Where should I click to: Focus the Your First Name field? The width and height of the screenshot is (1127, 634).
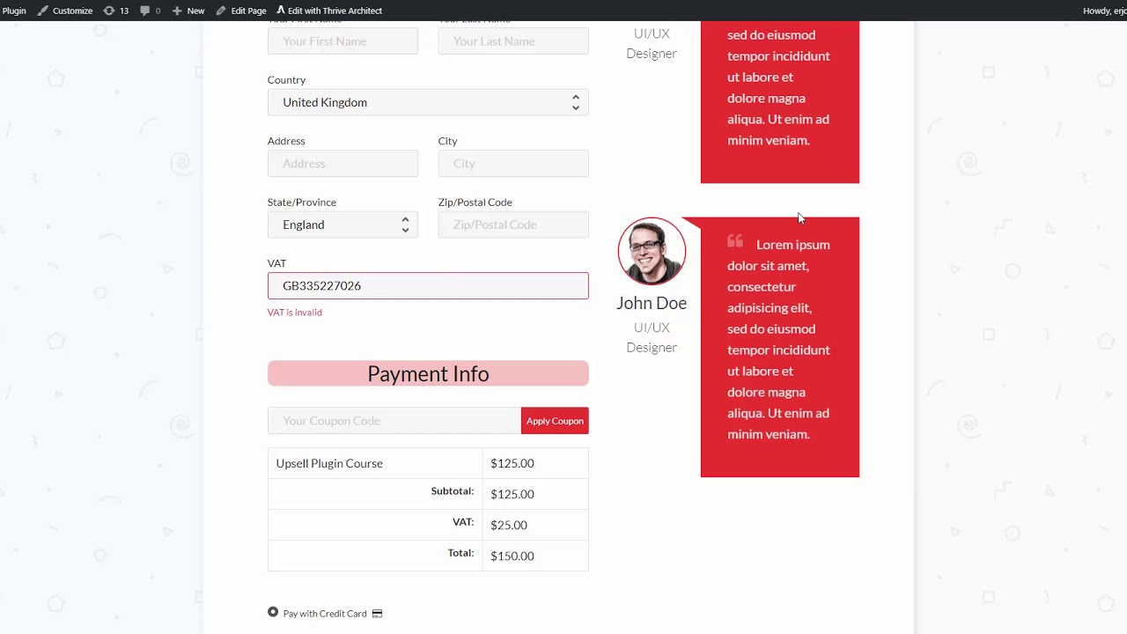pyautogui.click(x=343, y=41)
